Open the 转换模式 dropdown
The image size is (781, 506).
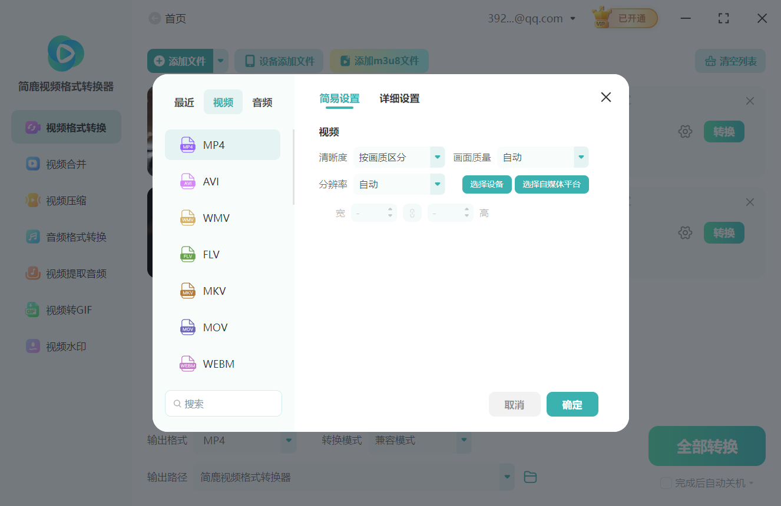[x=420, y=440]
